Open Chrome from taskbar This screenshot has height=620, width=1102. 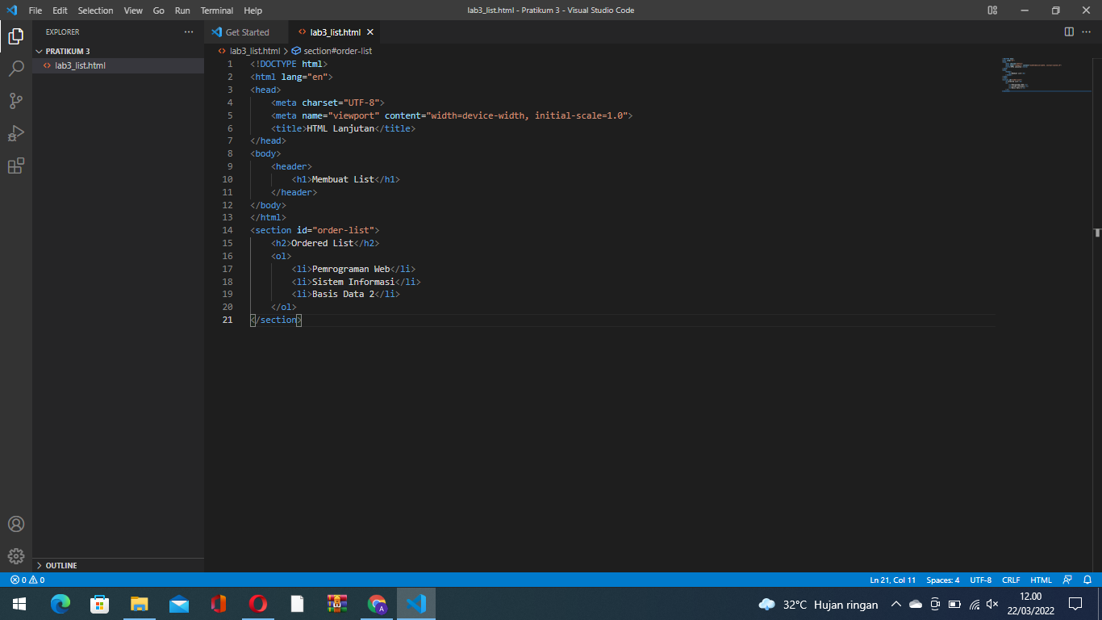(x=377, y=604)
